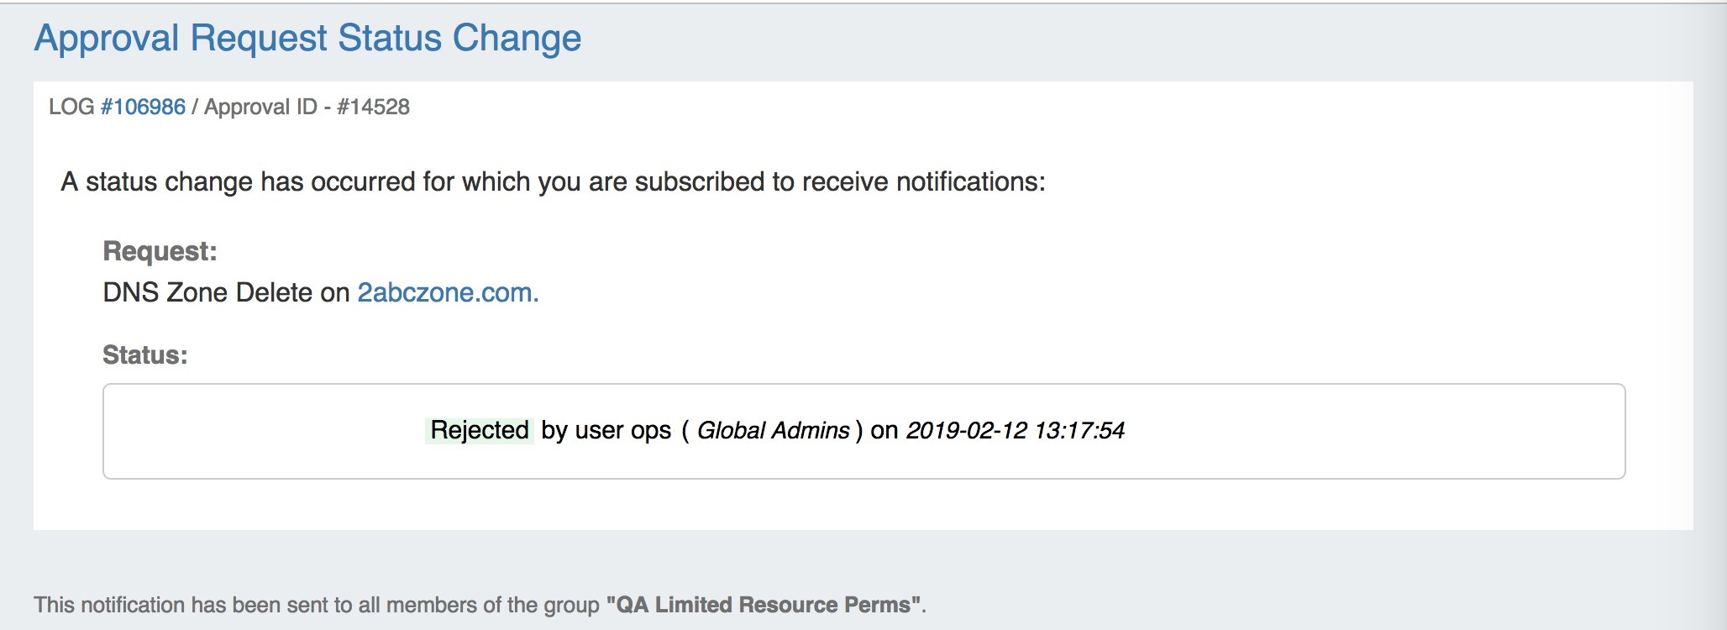This screenshot has width=1727, height=630.
Task: Click the Status: section label
Action: [144, 354]
